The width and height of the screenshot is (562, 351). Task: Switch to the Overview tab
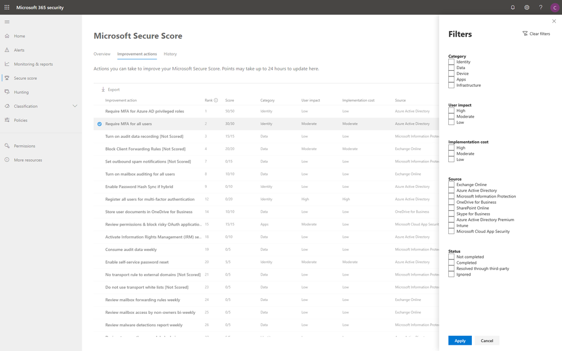tap(102, 54)
